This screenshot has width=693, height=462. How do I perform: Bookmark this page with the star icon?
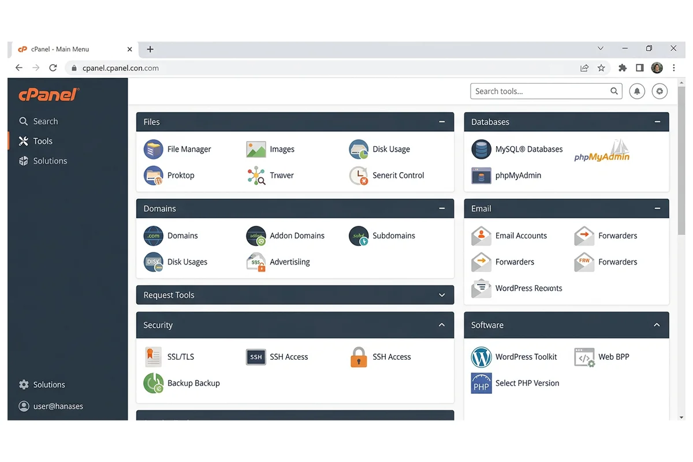(x=601, y=68)
